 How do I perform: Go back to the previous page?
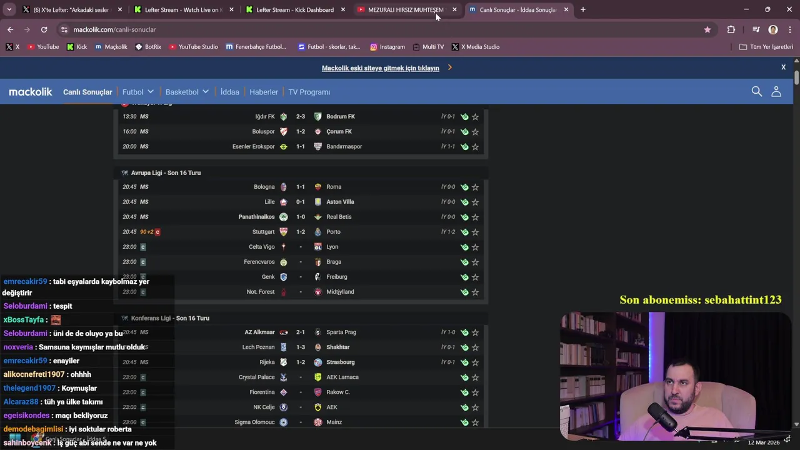pos(10,29)
